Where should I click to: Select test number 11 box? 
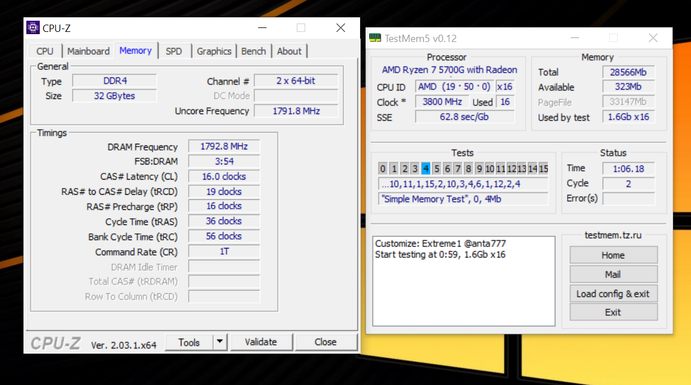click(500, 168)
